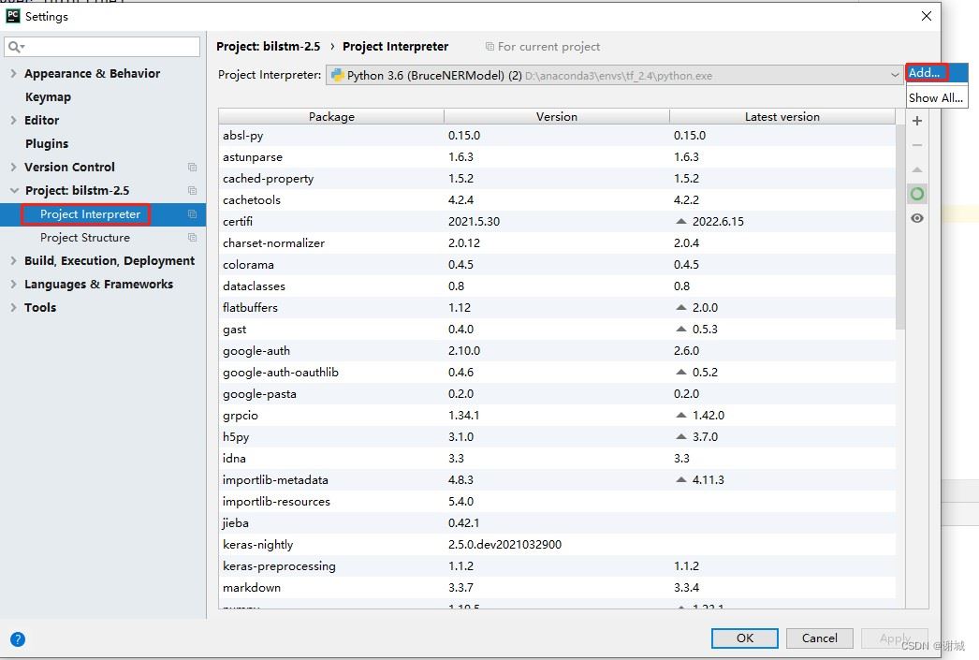Toggle the show early releases eye icon
The image size is (979, 660).
pos(917,218)
